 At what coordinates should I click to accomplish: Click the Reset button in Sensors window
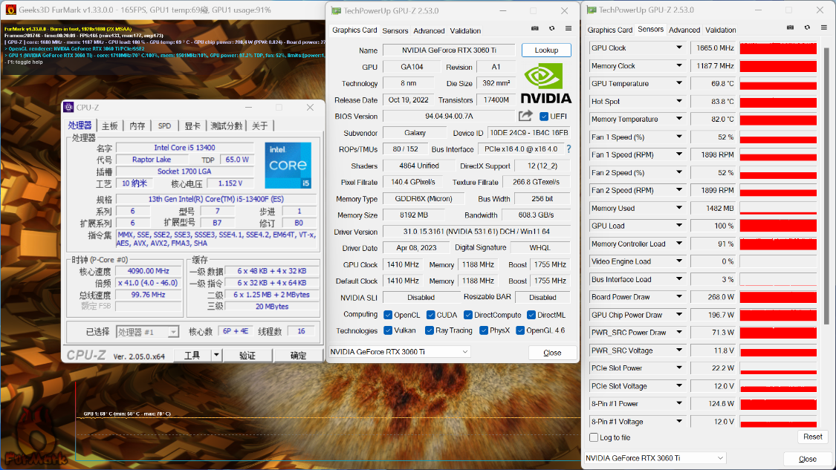point(812,437)
